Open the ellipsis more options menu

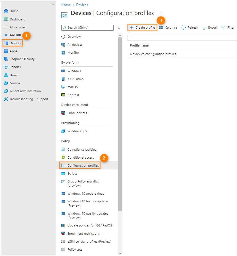point(162,13)
